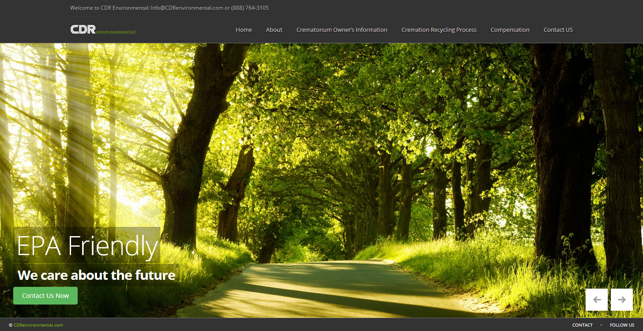The width and height of the screenshot is (643, 331).
Task: Navigate to the About page
Action: click(274, 30)
